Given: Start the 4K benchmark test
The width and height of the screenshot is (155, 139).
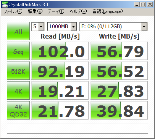Looking at the screenshot, I should (x=18, y=91).
